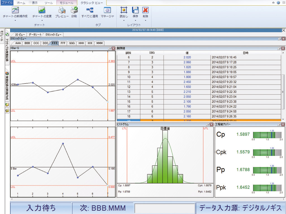Open the ツール ribbon tab

point(49,3)
